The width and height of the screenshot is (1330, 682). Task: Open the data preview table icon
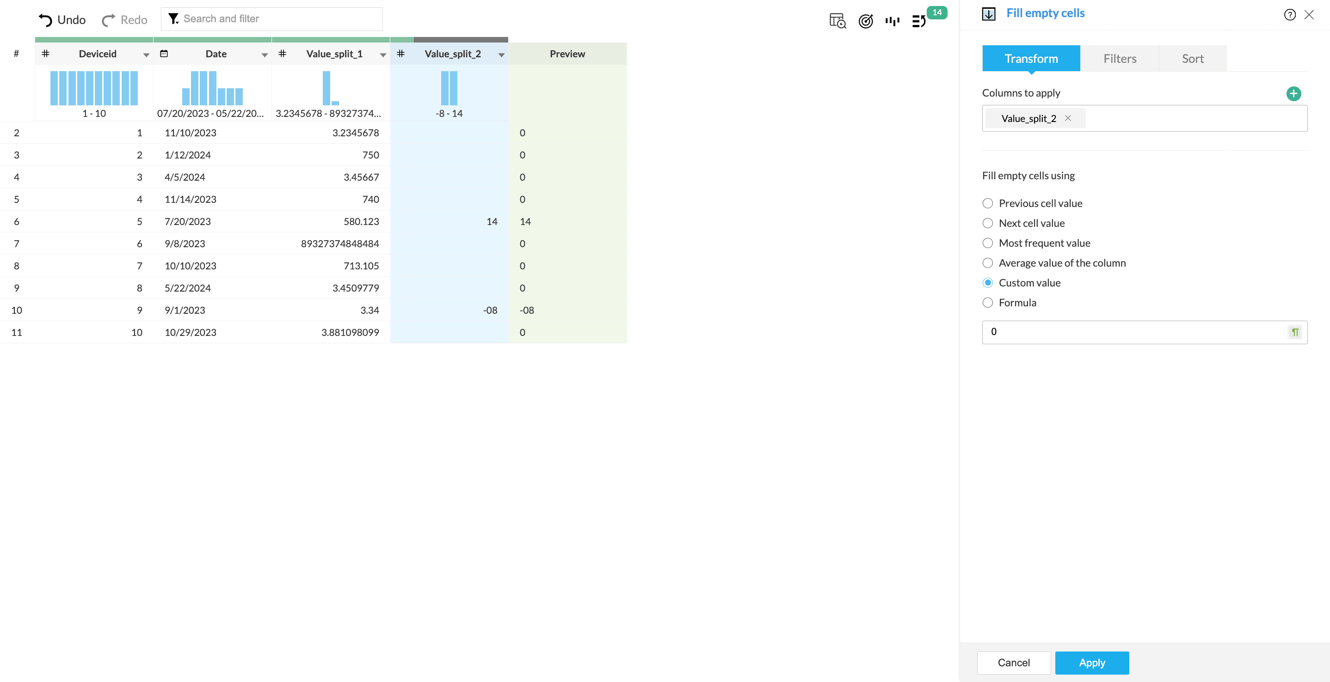pyautogui.click(x=837, y=21)
